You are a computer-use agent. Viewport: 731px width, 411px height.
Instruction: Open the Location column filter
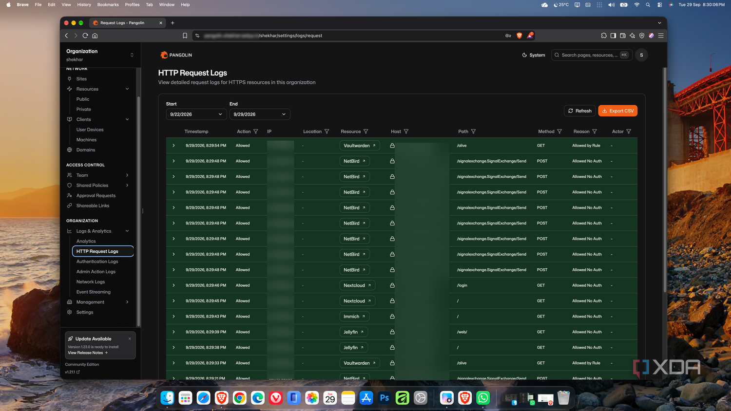click(x=327, y=131)
